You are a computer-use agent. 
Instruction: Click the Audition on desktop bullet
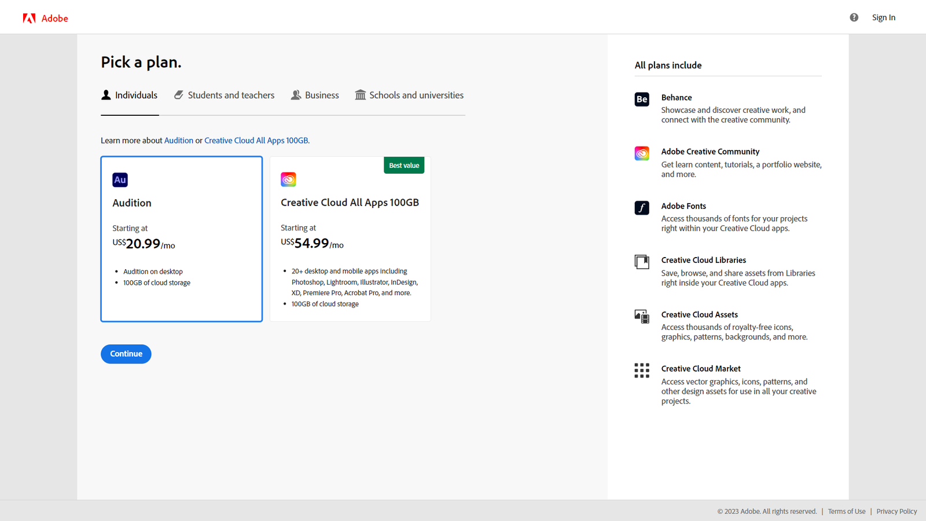(x=153, y=271)
